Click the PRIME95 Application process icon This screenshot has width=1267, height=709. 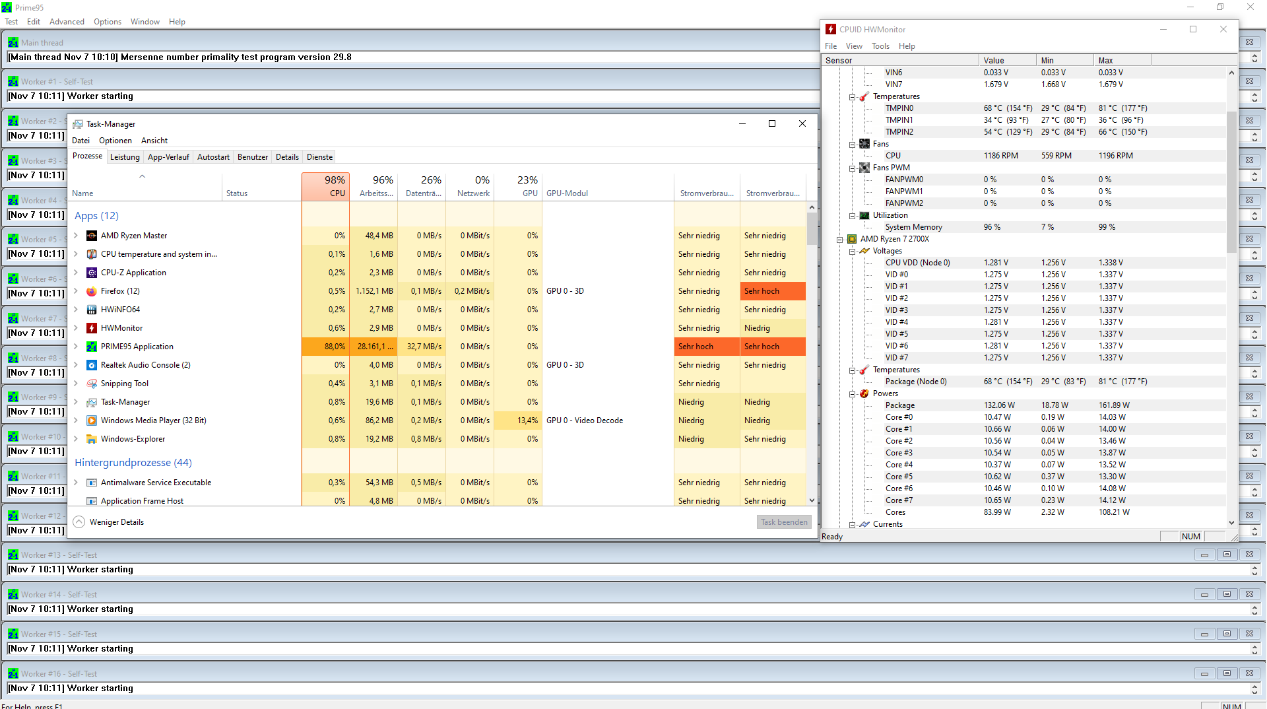(x=92, y=347)
